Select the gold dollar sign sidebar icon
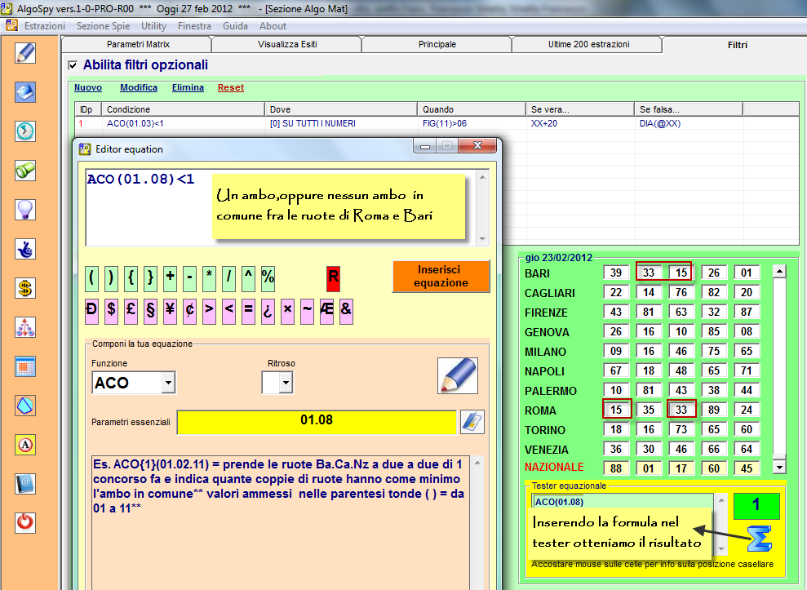 pos(25,288)
